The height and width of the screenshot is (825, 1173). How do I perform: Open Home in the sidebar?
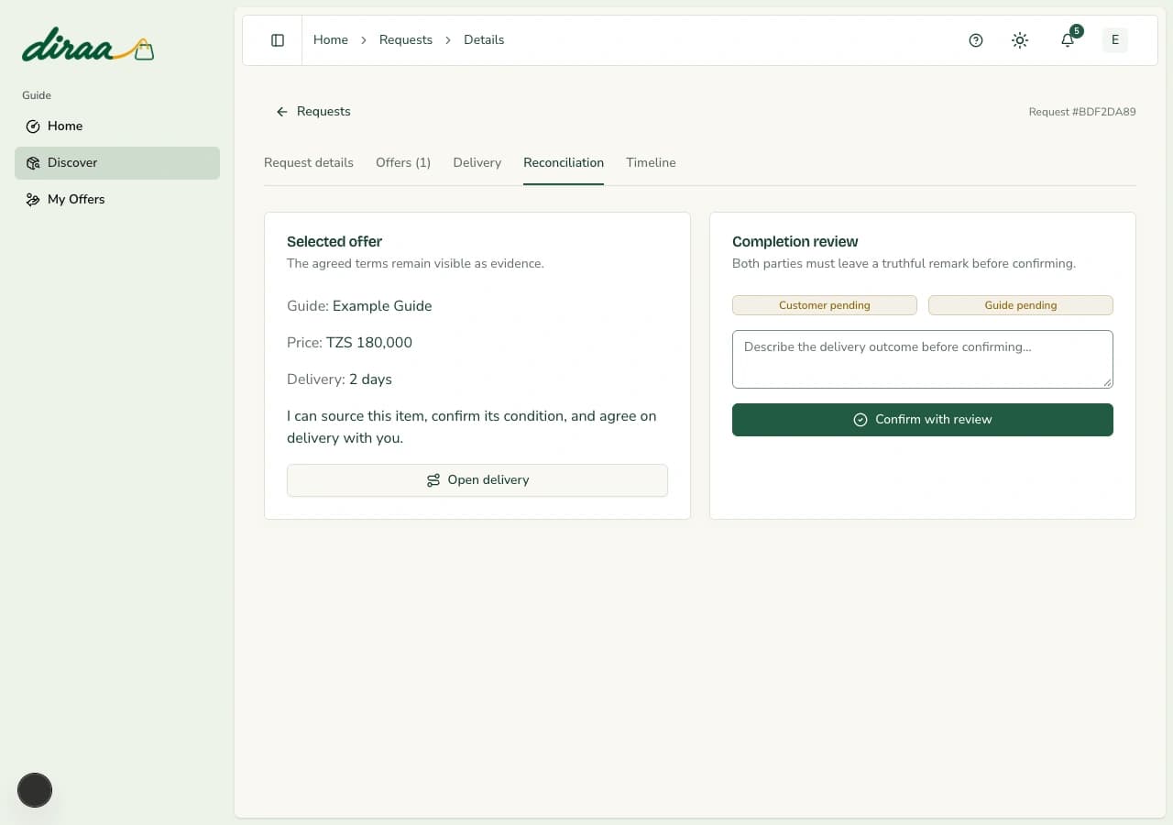pos(117,126)
